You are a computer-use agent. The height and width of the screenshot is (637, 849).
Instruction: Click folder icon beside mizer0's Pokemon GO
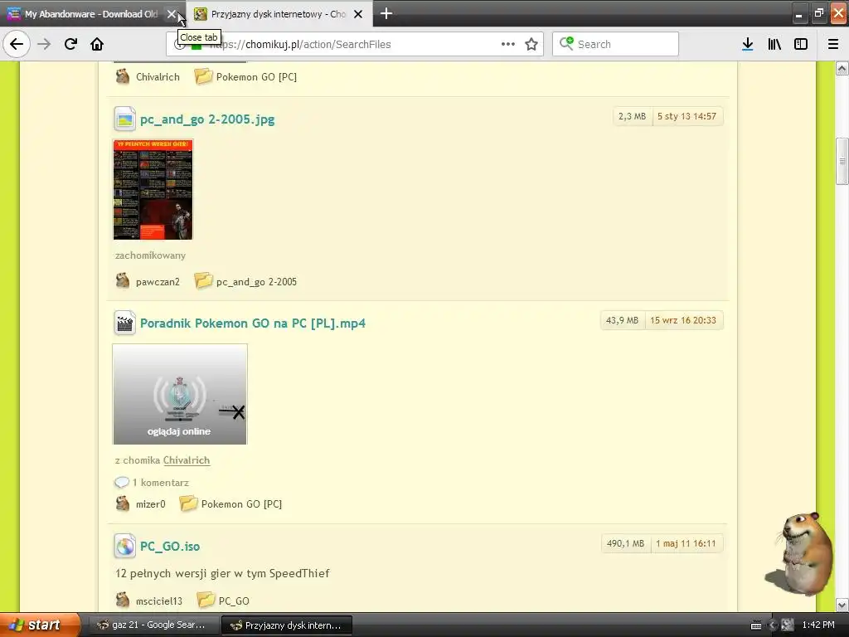[188, 503]
